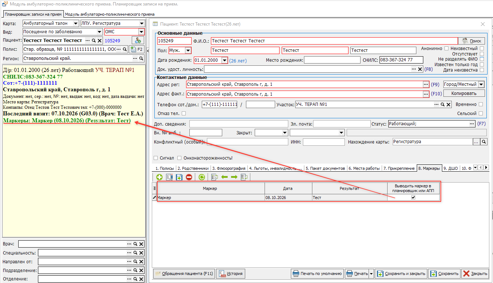Clear the Док. удост. личность field with X
493x283 pixels.
[420, 69]
